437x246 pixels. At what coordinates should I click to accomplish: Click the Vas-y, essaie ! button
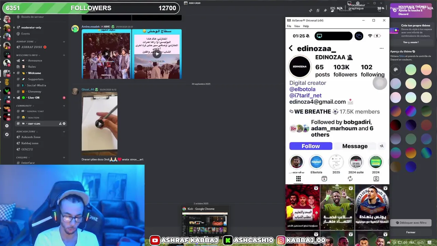[x=411, y=42]
